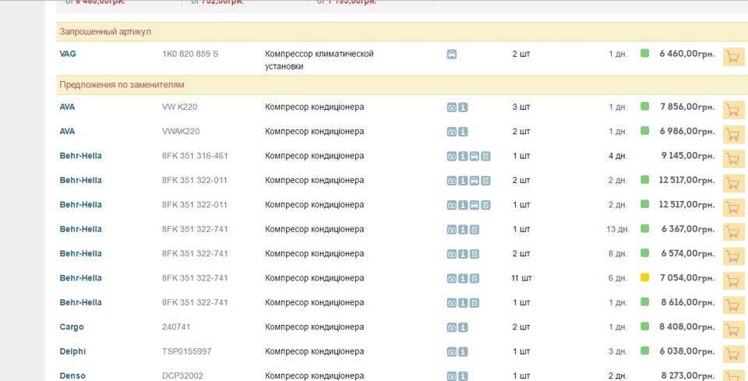This screenshot has width=748, height=381.
Task: Add Cargo 240741 compressor to cart
Action: (x=733, y=330)
